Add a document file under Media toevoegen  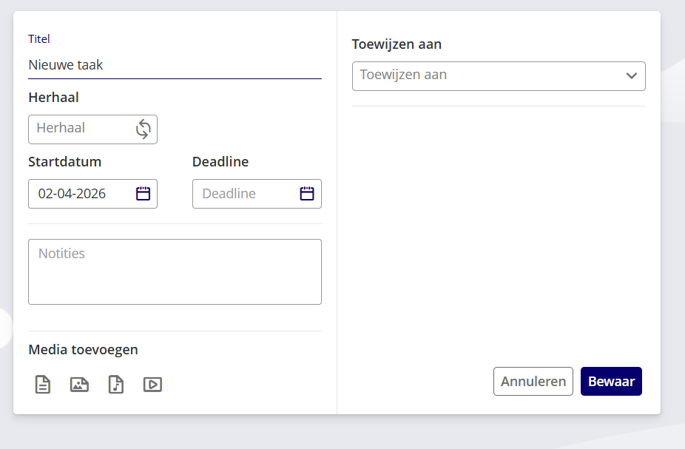coord(43,385)
